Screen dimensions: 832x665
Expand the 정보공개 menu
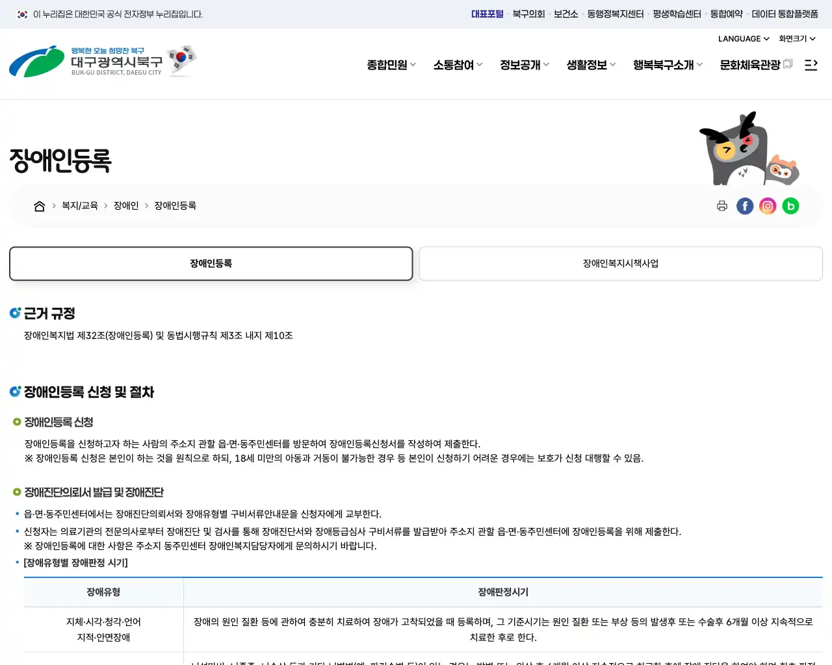525,65
